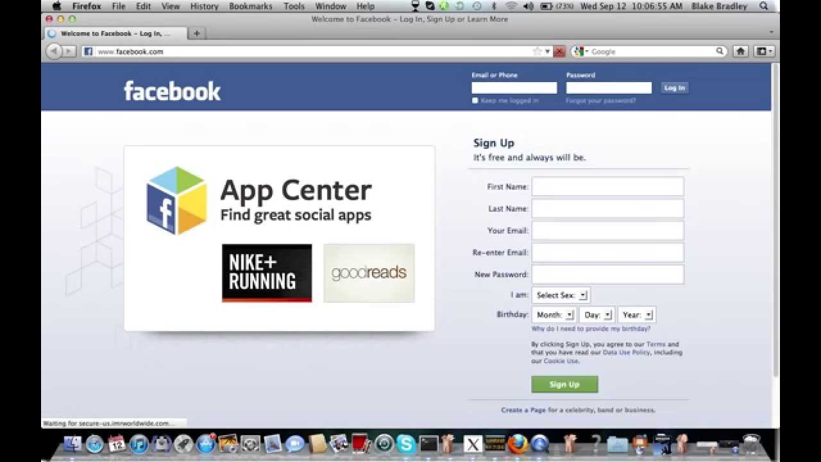Open the Tools menu
The height and width of the screenshot is (462, 821).
click(x=294, y=6)
